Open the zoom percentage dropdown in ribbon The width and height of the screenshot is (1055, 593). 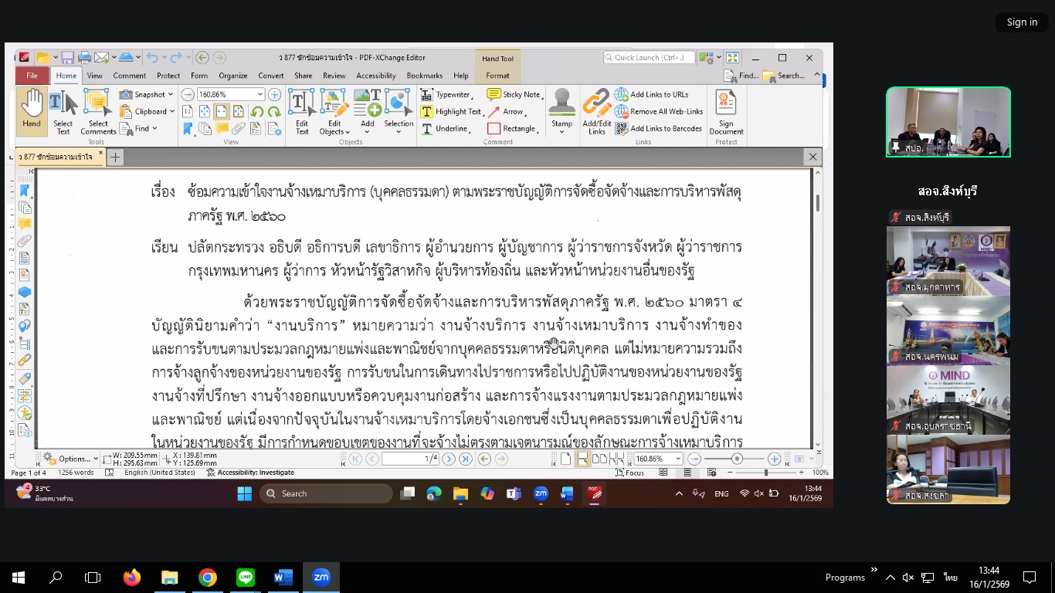click(260, 94)
